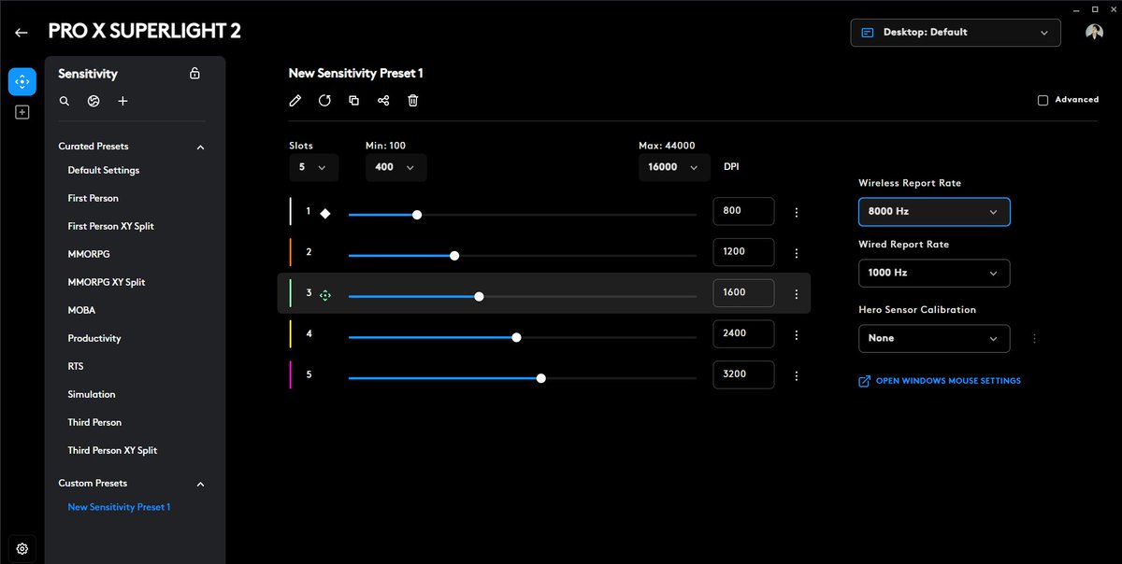Image resolution: width=1122 pixels, height=564 pixels.
Task: Open options menu for slot 800
Action: pos(796,213)
